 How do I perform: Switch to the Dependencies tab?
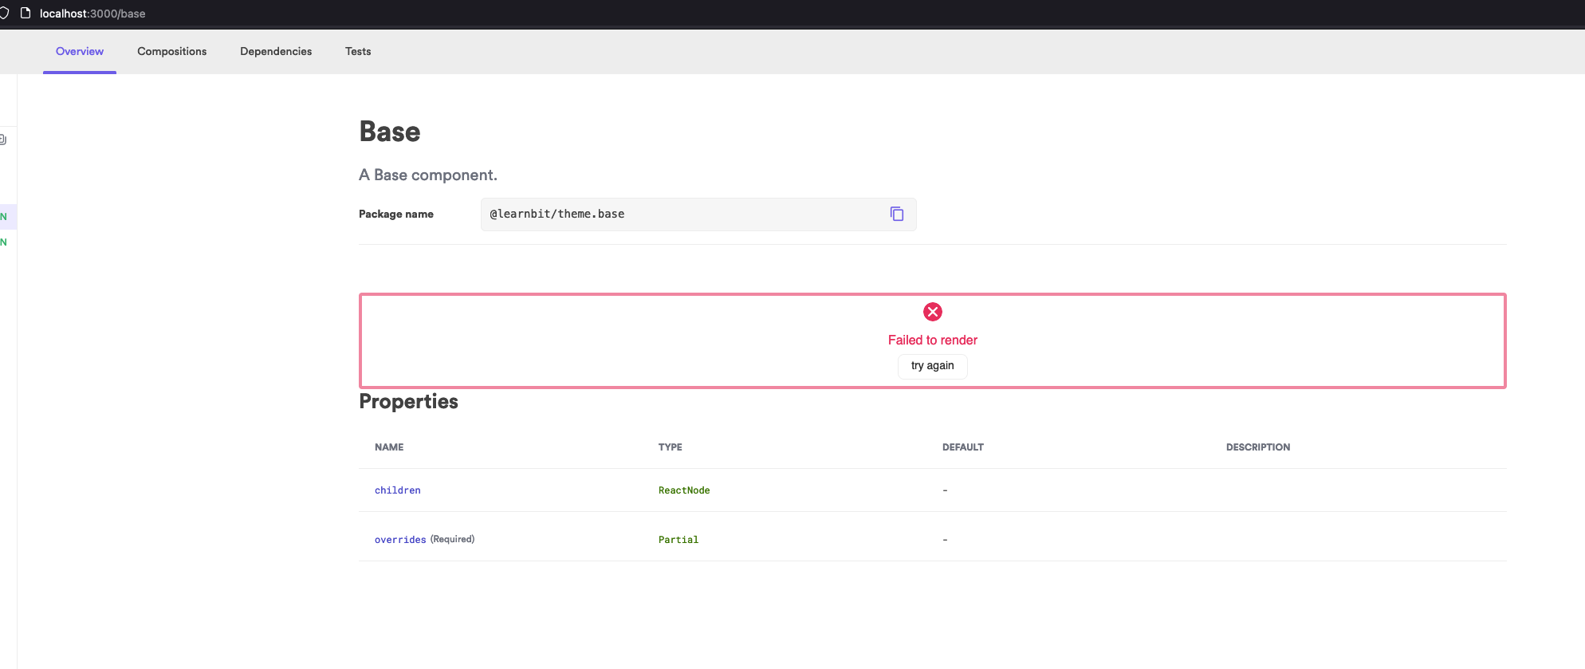[276, 51]
